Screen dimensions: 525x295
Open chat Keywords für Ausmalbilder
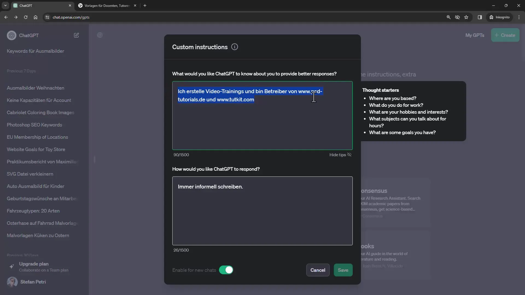[36, 51]
